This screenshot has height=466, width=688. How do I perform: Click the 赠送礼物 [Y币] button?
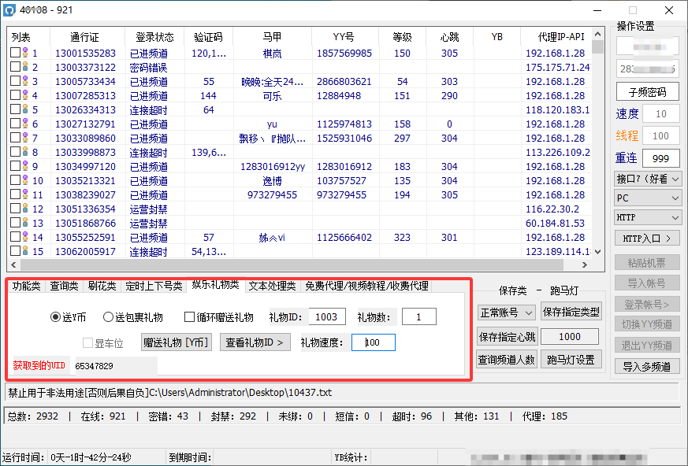(177, 342)
